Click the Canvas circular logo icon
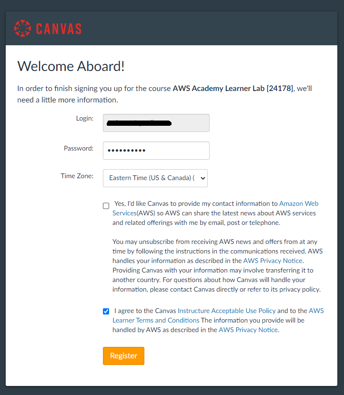 coord(22,28)
